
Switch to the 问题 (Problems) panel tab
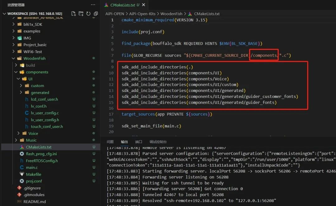click(x=110, y=142)
